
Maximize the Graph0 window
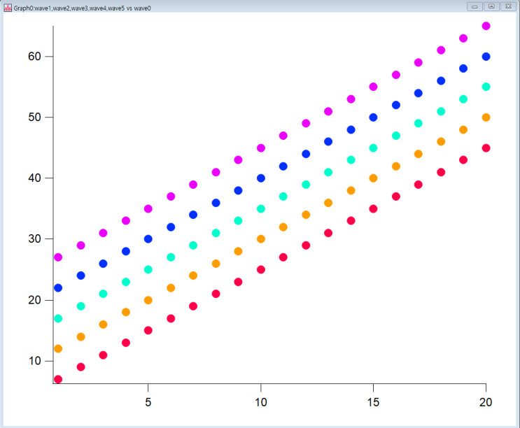491,6
